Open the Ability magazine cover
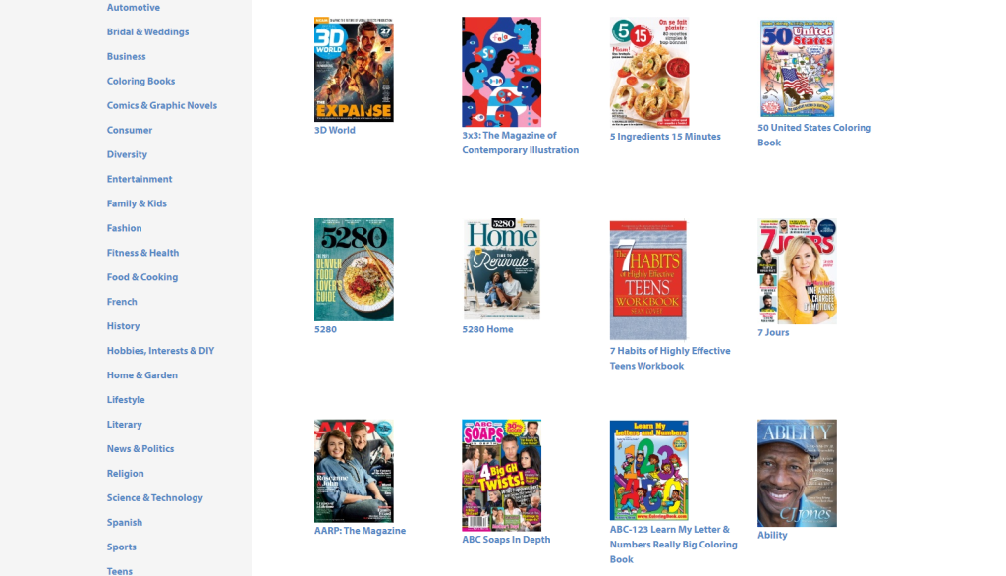The image size is (1006, 576). tap(797, 473)
